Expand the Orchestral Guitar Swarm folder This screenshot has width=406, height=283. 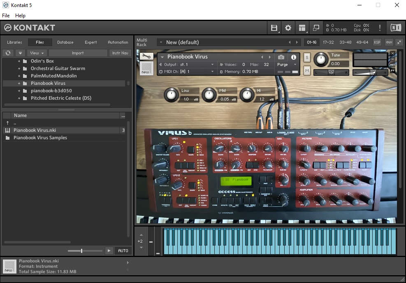(19, 68)
